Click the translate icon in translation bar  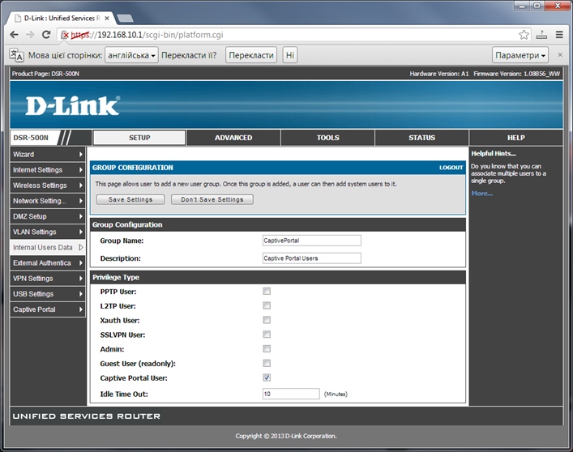pyautogui.click(x=15, y=55)
